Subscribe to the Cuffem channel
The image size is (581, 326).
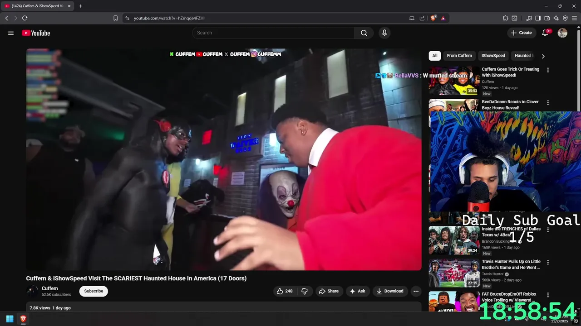point(94,291)
